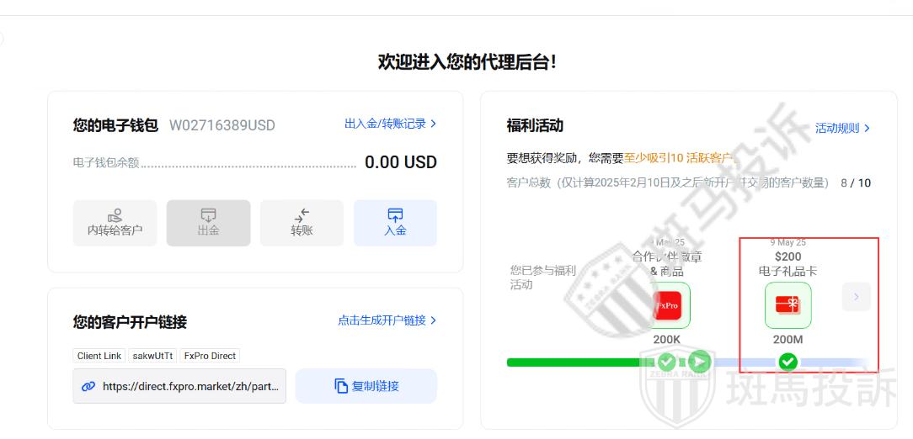Click the 入金 deposit button
Image resolution: width=913 pixels, height=439 pixels.
pos(395,223)
